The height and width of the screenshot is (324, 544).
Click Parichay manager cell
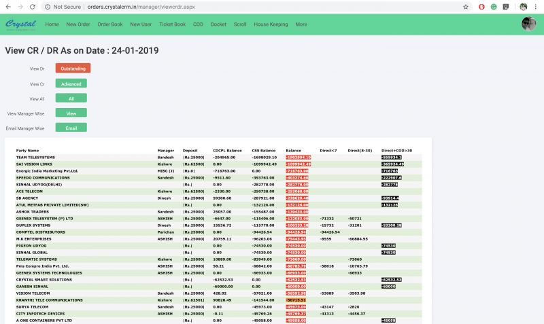165,232
